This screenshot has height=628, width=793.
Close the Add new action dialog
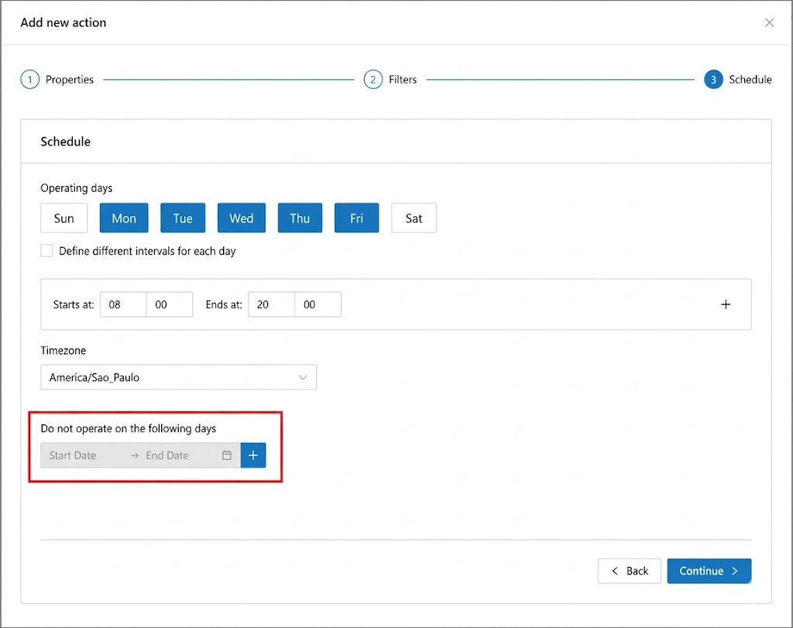click(769, 22)
